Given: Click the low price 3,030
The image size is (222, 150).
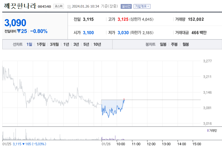Looking at the screenshot, I should coord(123,33).
